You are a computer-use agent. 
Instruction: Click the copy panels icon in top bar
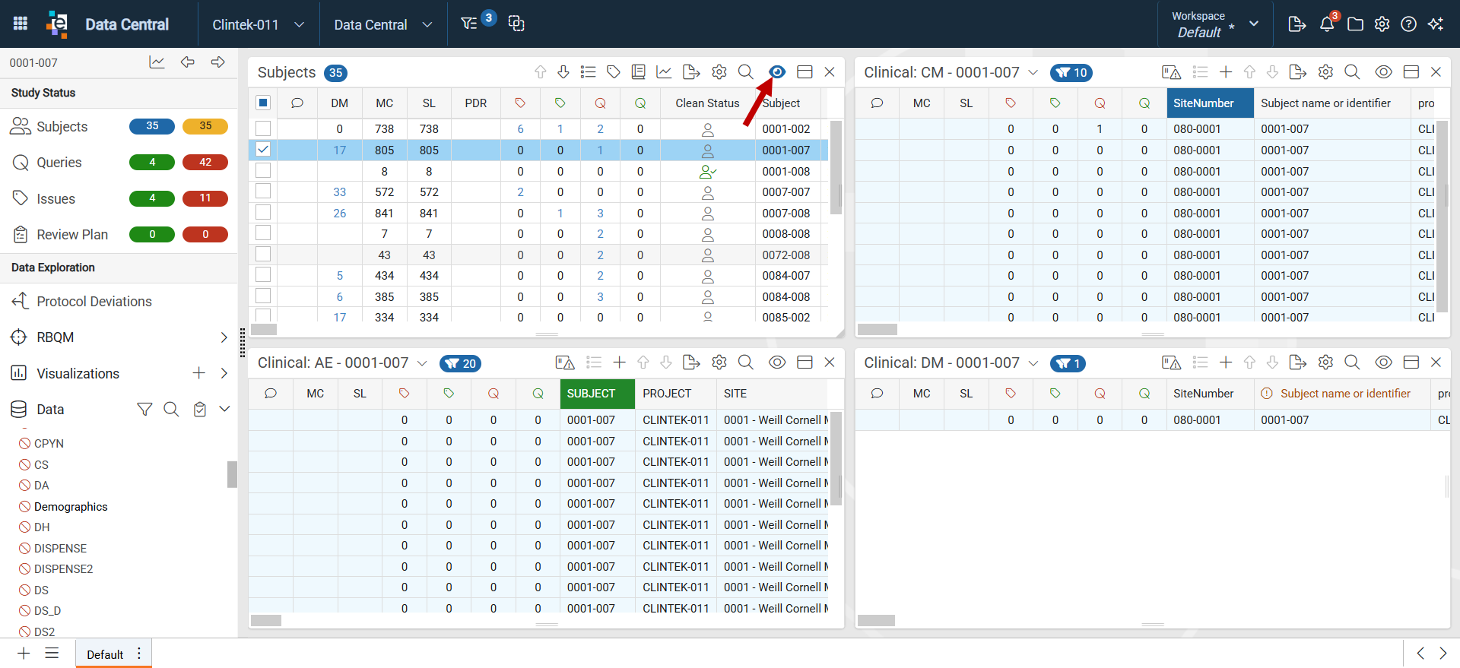516,24
